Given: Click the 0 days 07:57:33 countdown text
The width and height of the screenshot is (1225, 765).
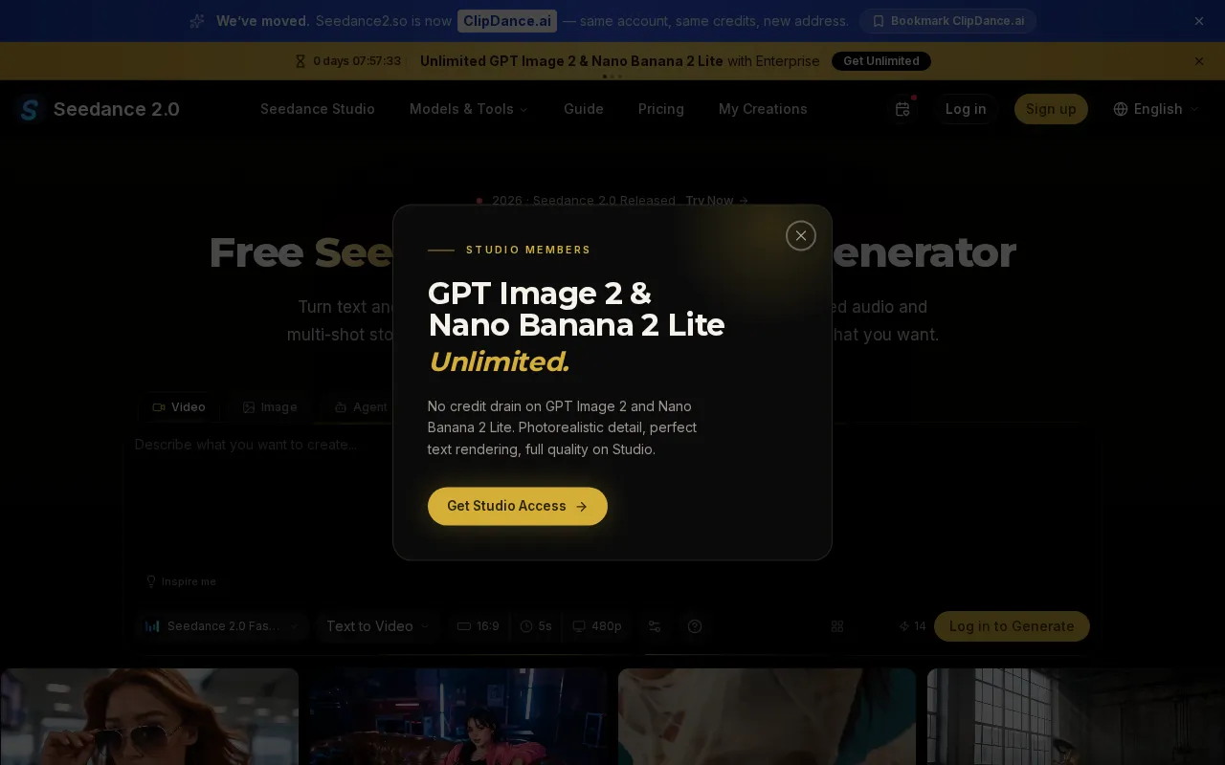Looking at the screenshot, I should coord(357,61).
